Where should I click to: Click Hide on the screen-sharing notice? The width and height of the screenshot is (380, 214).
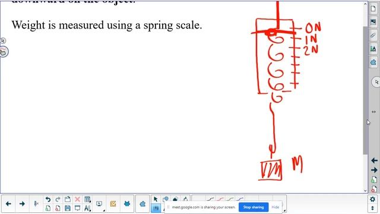tap(275, 207)
